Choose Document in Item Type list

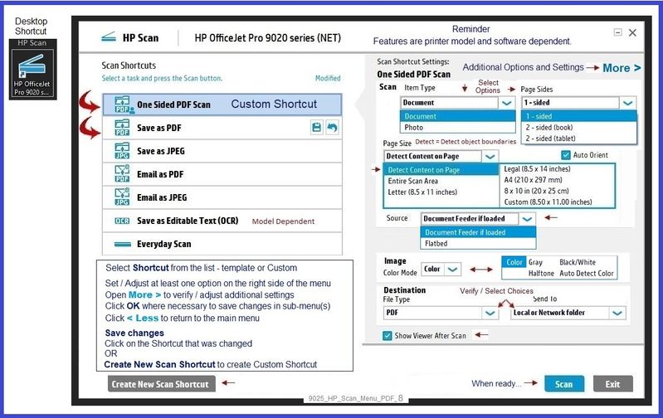[457, 116]
